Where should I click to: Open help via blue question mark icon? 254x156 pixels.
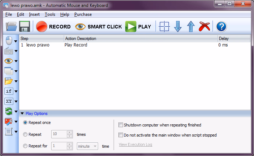click(x=221, y=27)
